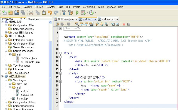Click the Projects panel scroll up arrow

click(50, 22)
